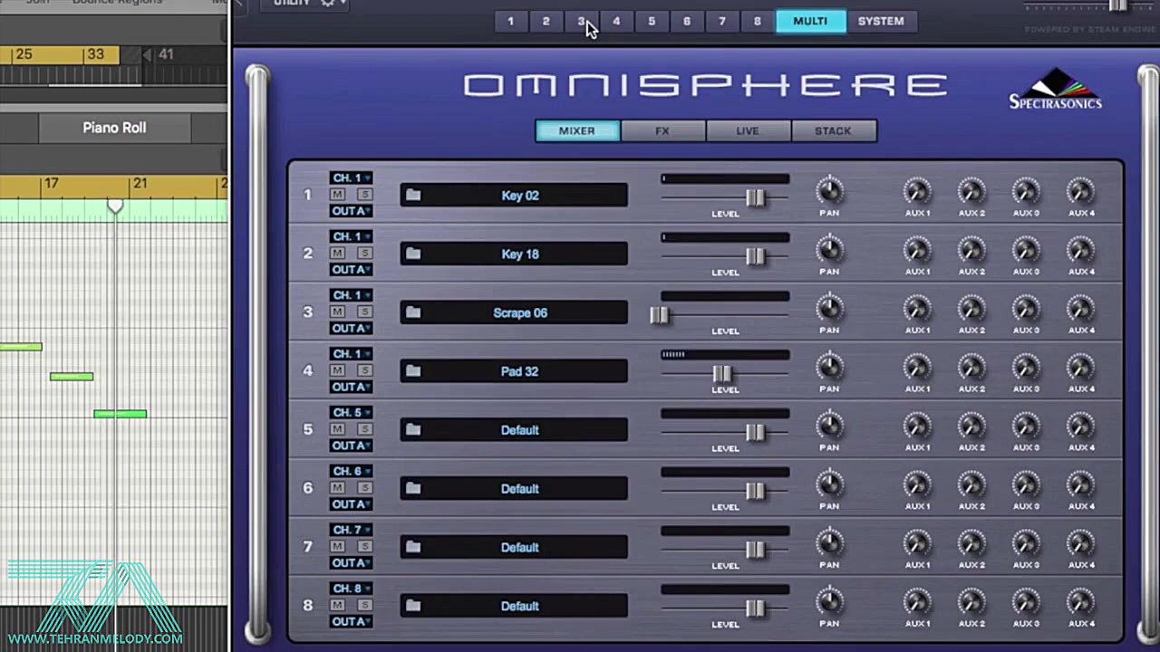Select part 5 in the top part selector
The width and height of the screenshot is (1160, 652).
click(652, 21)
